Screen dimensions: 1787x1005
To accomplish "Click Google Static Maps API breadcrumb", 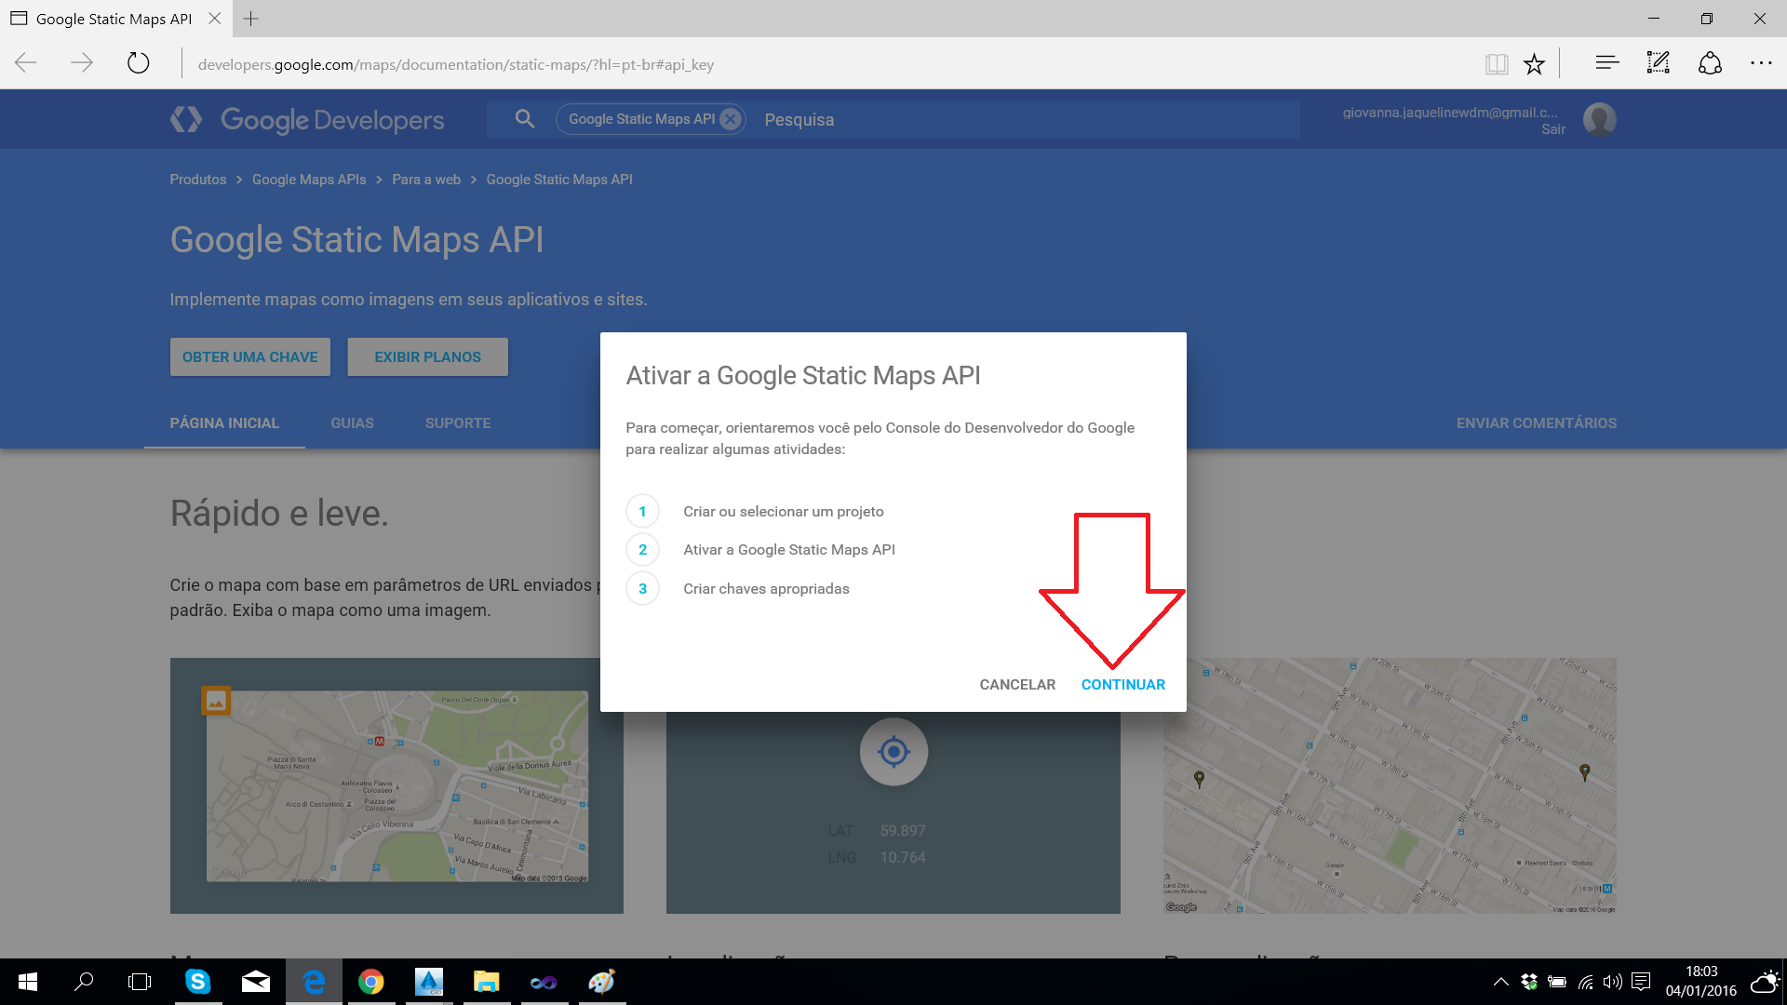I will (x=559, y=180).
